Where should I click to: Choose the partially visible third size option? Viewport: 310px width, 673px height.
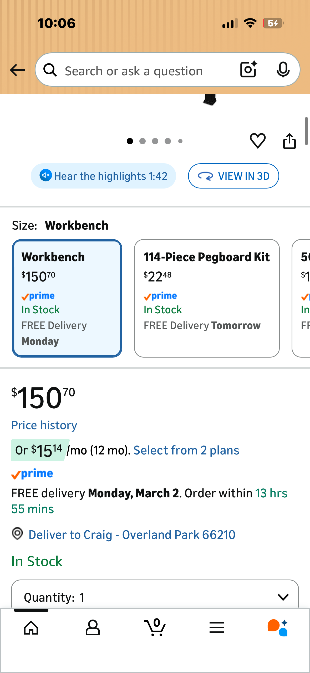click(302, 298)
